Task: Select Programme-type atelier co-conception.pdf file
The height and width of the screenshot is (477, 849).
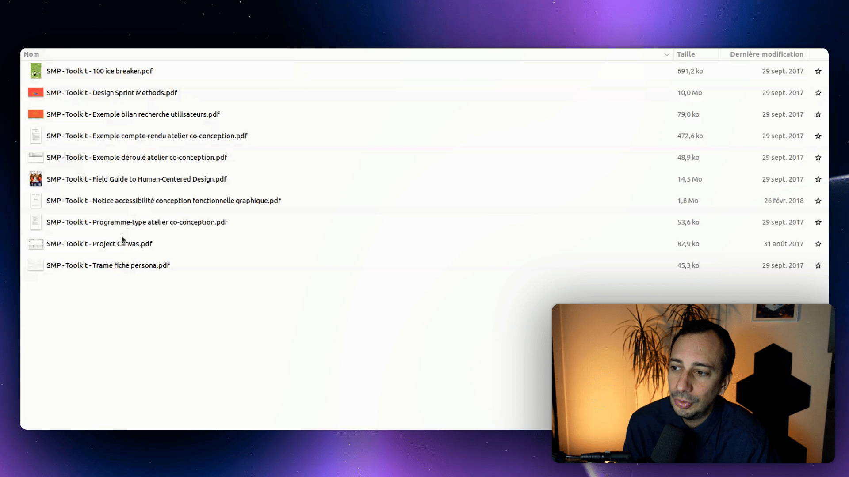Action: point(424,222)
